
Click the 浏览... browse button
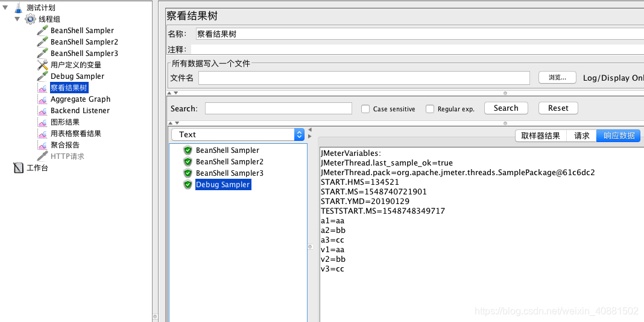point(557,78)
